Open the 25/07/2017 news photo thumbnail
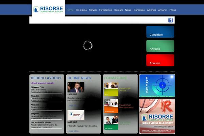 pyautogui.click(x=76, y=87)
